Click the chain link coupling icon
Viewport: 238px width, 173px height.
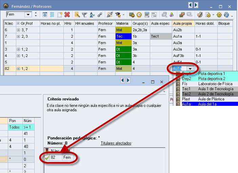click(x=100, y=15)
